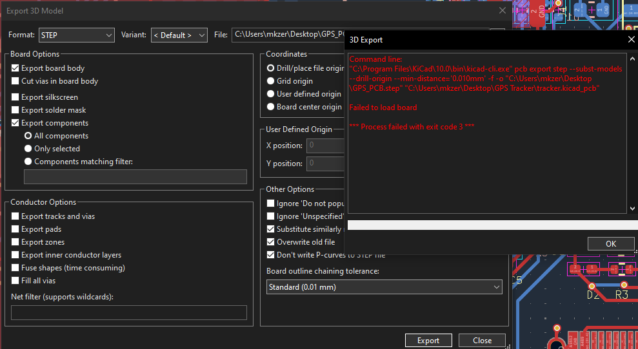Click the export progress bar

[493, 225]
